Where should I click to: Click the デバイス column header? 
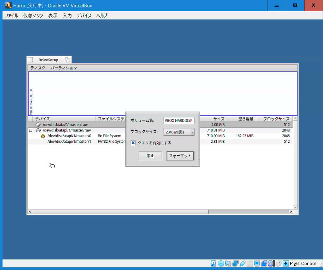(x=64, y=119)
